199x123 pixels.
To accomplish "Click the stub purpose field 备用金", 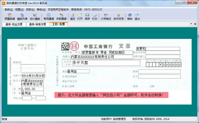I will (32, 93).
